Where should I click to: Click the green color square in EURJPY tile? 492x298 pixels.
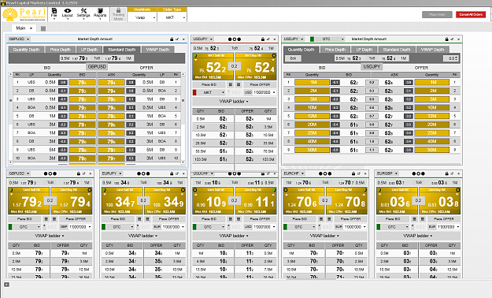(104, 226)
